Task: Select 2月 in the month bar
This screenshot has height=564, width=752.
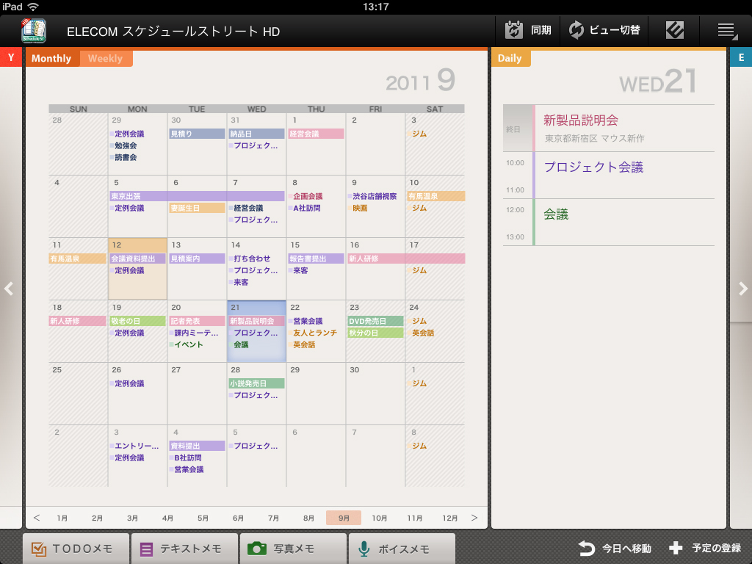Action: (x=98, y=518)
